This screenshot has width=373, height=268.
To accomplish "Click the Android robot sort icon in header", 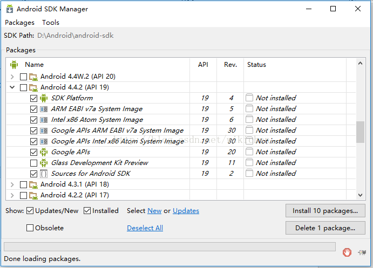I will (x=14, y=64).
